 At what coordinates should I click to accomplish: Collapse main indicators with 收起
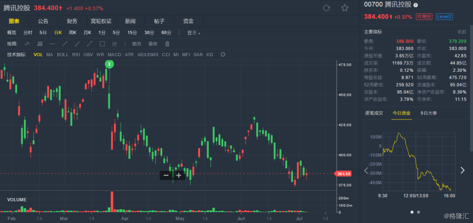[x=462, y=32]
